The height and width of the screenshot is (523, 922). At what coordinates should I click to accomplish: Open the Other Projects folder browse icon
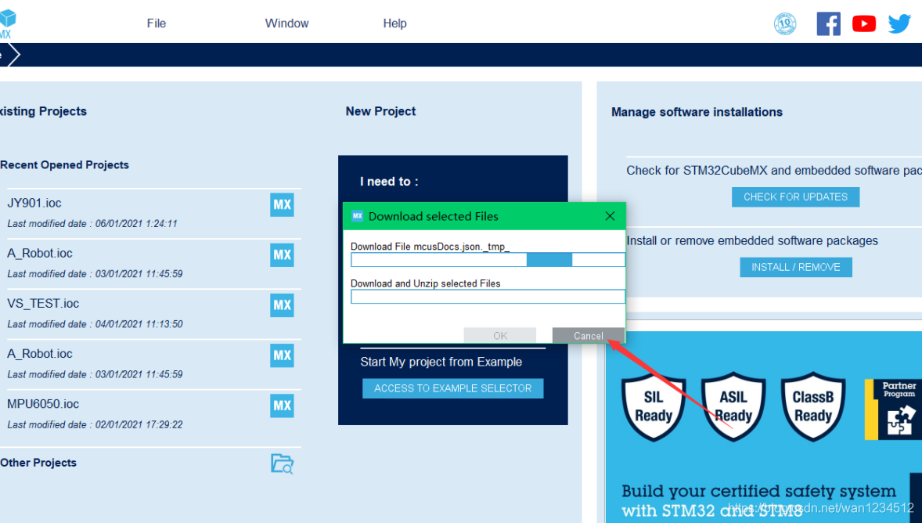coord(282,463)
